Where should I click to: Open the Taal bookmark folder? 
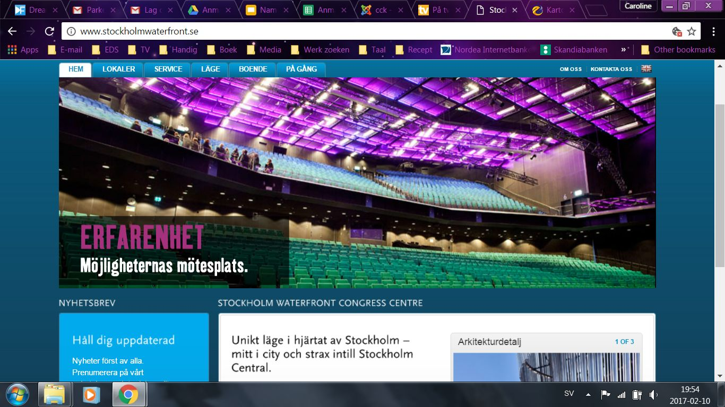coord(372,50)
